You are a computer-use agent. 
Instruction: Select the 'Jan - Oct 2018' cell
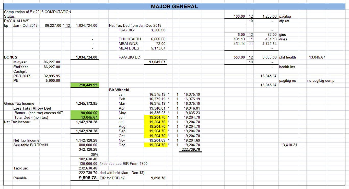pos(25,26)
